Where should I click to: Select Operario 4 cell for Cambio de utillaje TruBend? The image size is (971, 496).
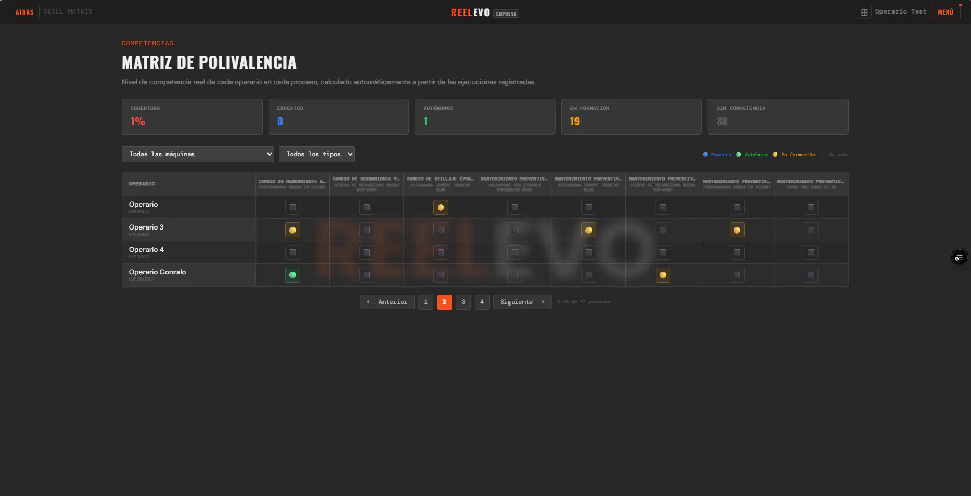click(441, 253)
